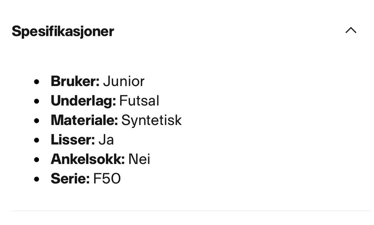Click the bullet before Serie
The height and width of the screenshot is (225, 374).
click(37, 179)
